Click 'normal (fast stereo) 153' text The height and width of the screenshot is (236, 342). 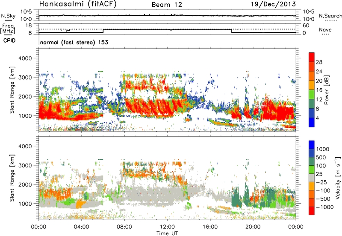point(74,42)
